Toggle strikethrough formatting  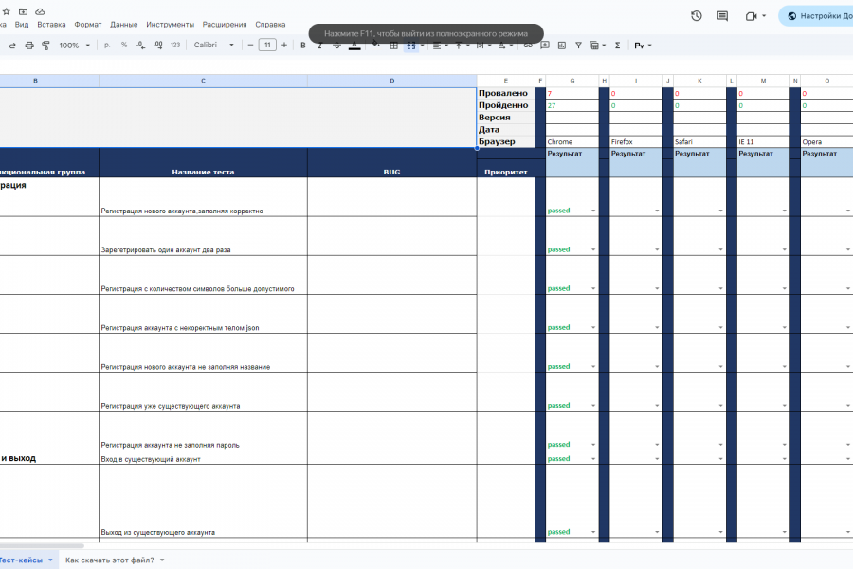click(x=336, y=46)
